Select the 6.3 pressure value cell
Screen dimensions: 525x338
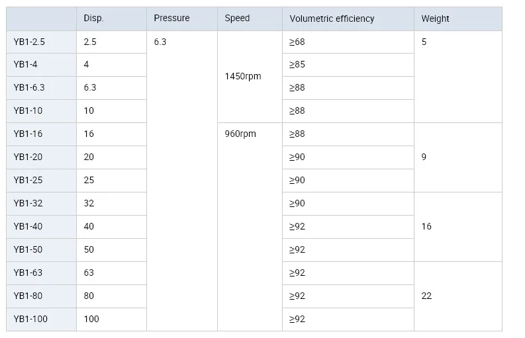click(160, 42)
